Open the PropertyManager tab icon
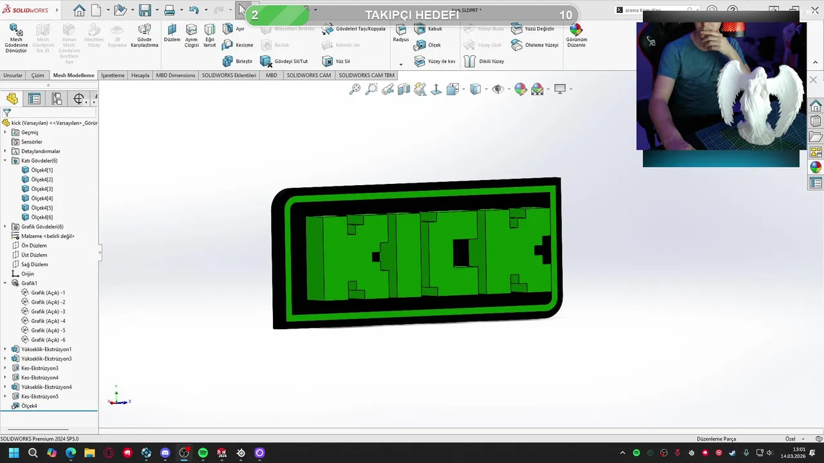The image size is (824, 463). click(x=34, y=98)
